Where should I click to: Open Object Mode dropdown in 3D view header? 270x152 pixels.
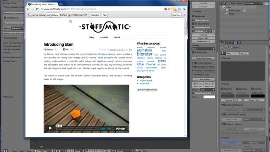[44, 151]
